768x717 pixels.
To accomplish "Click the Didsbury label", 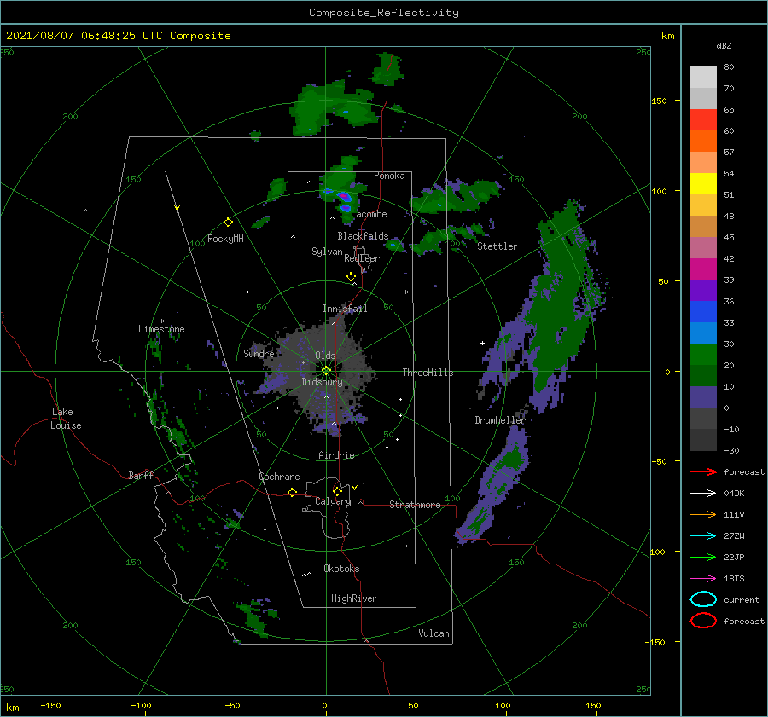I will pos(323,382).
